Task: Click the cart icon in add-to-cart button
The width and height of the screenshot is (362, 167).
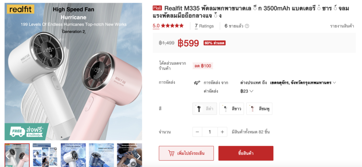Action: [171, 153]
